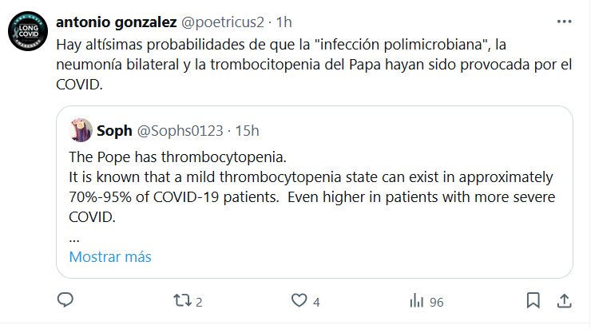591x329 pixels.
Task: Expand quoted tweet with Mostrar más
Action: coord(109,257)
